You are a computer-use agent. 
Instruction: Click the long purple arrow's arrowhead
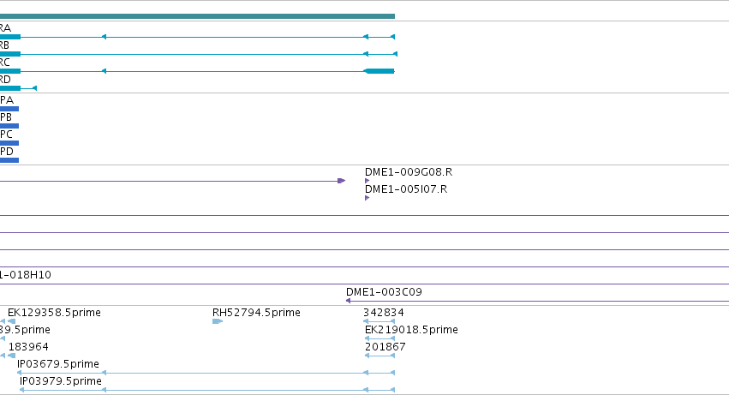coord(342,181)
